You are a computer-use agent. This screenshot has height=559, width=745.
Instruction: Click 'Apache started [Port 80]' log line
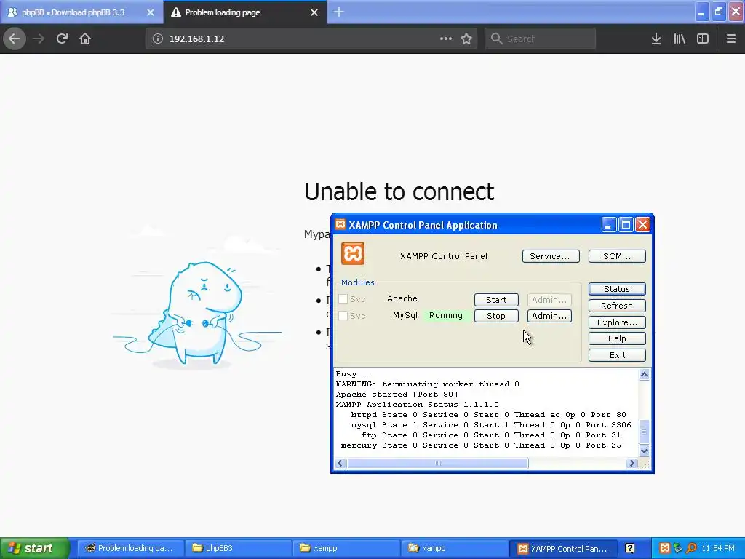pyautogui.click(x=397, y=395)
